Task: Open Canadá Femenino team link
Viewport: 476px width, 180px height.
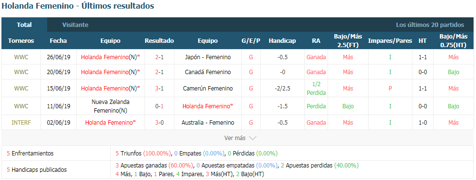Action: (208, 72)
